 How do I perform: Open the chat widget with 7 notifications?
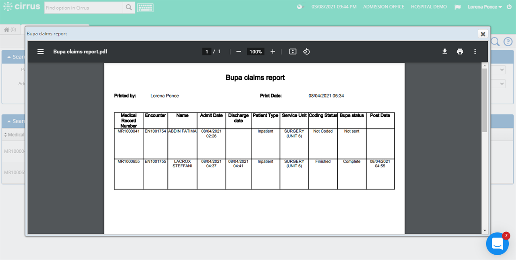coord(497,243)
